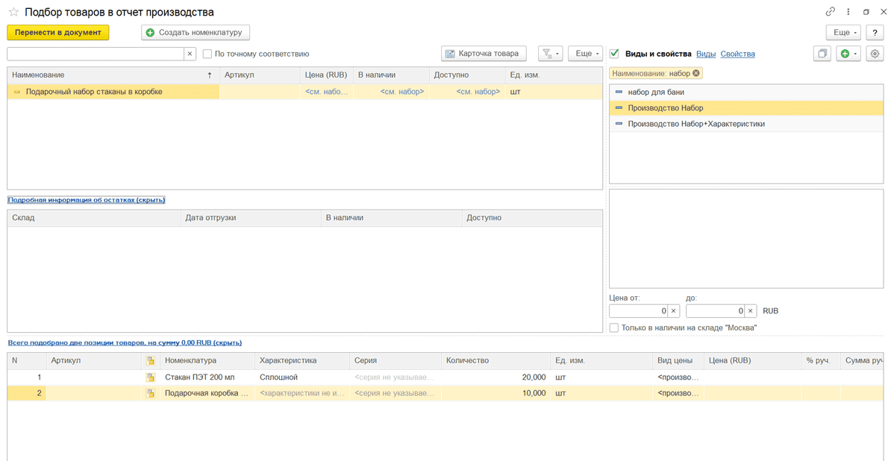888x461 pixels.
Task: Clear the search field with X button
Action: (190, 54)
